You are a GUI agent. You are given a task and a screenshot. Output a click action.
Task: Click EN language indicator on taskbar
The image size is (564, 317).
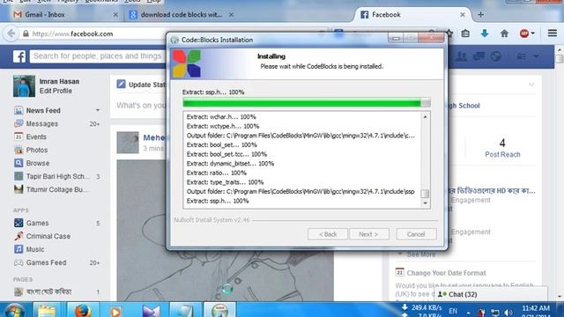(x=453, y=311)
